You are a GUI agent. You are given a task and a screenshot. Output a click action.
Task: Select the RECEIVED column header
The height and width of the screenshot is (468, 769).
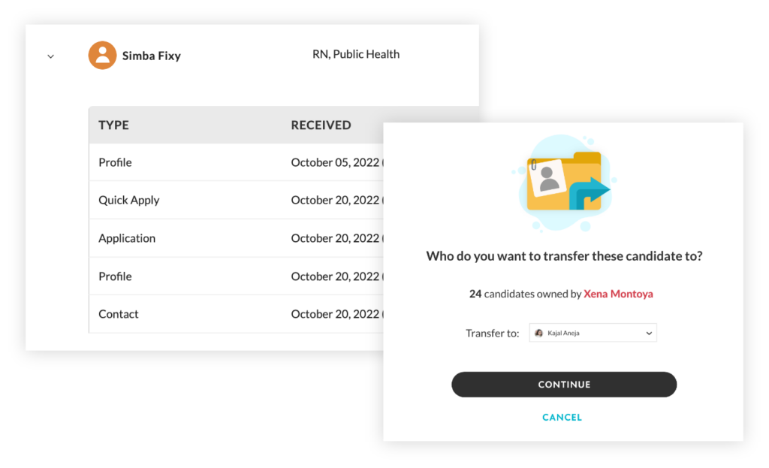pos(321,125)
